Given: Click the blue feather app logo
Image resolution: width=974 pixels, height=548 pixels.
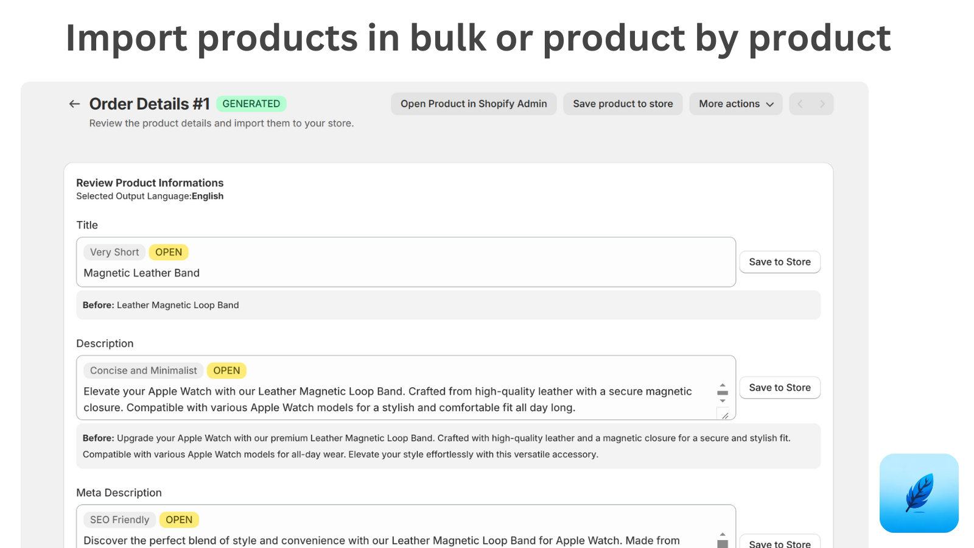Looking at the screenshot, I should point(919,493).
